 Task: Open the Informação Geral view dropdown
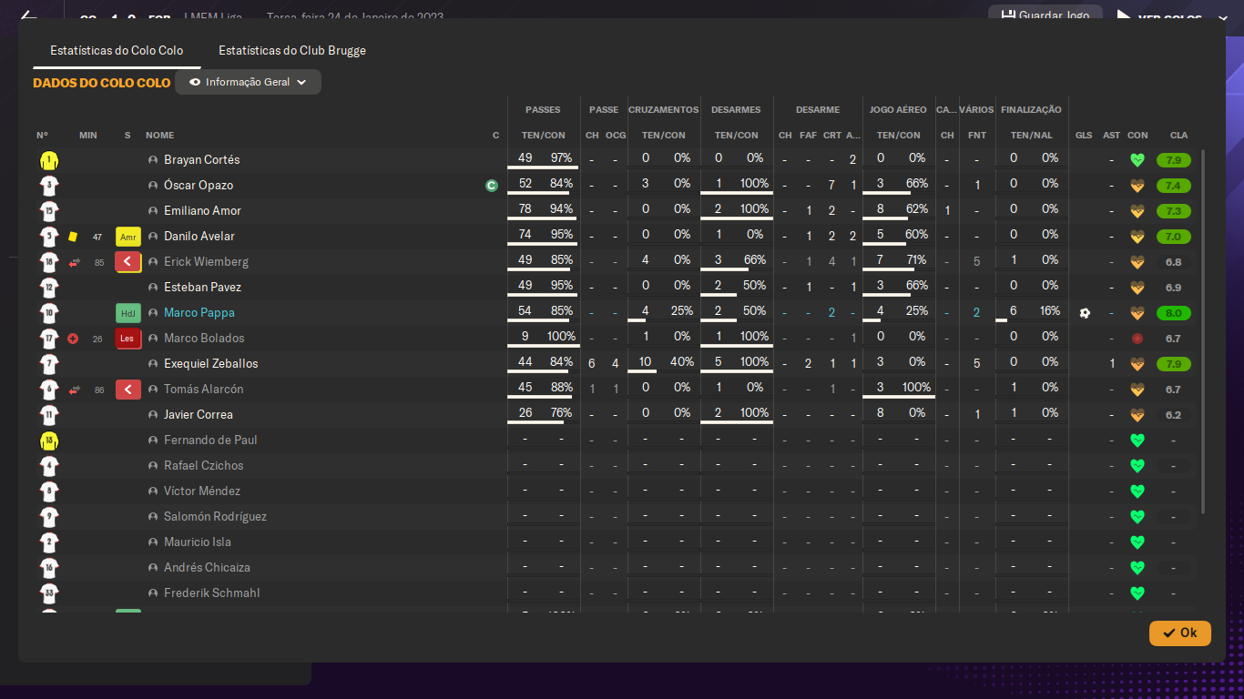[248, 82]
